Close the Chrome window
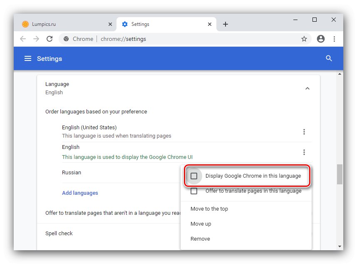Screen dimensions: 357x264 pyautogui.click(x=334, y=20)
